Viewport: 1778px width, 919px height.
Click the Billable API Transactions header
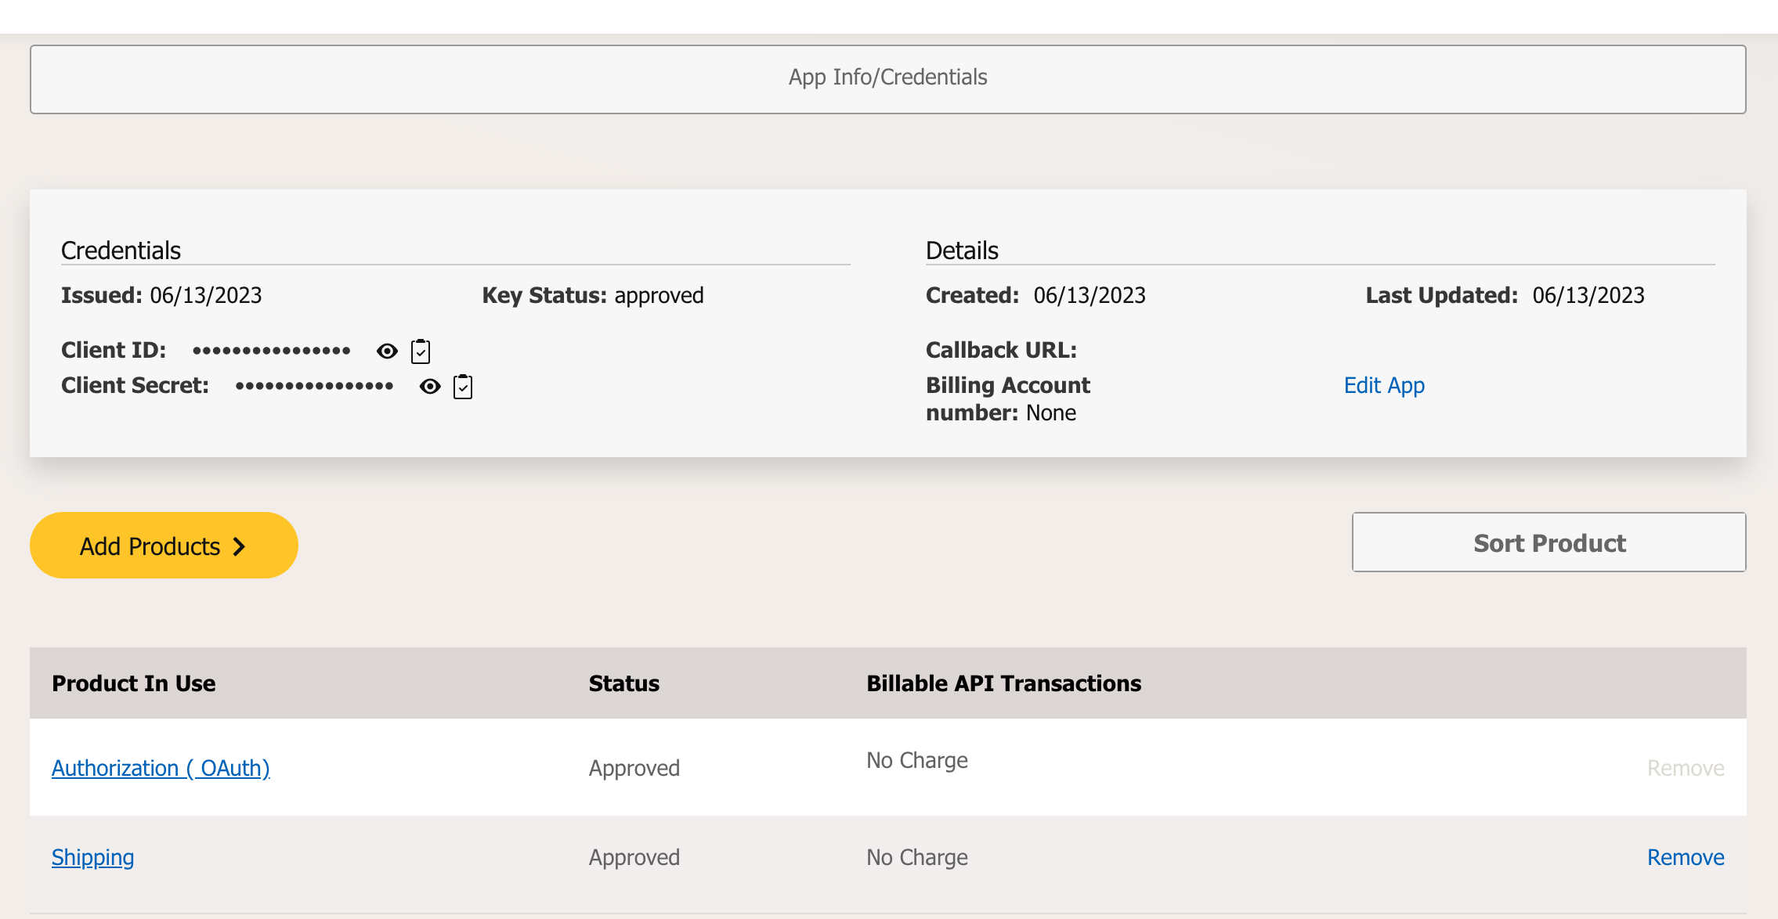point(1003,683)
